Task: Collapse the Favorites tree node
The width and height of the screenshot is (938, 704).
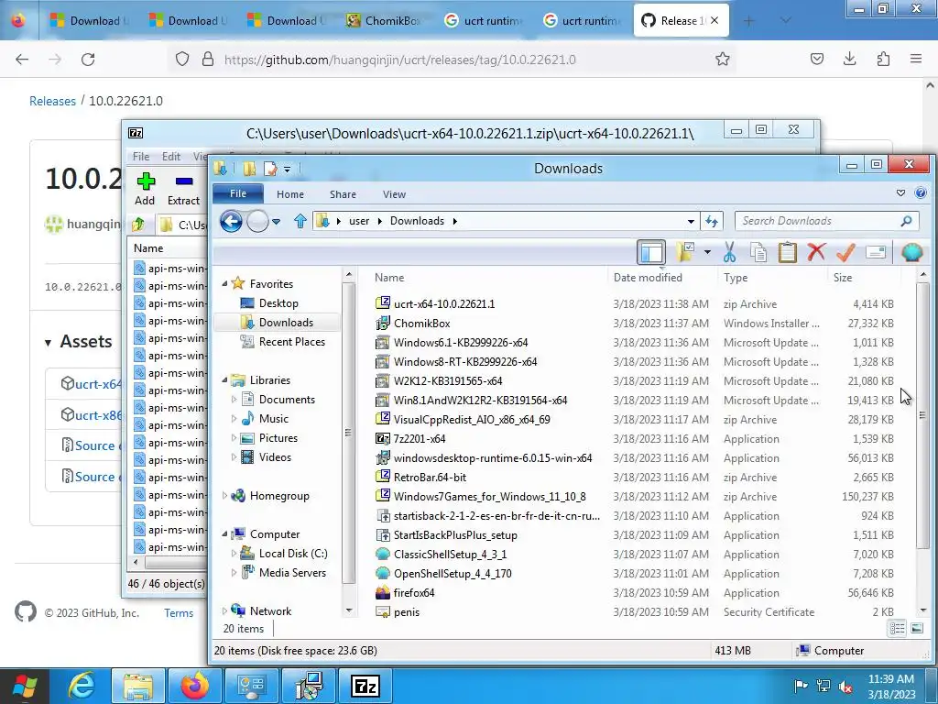Action: click(x=225, y=284)
